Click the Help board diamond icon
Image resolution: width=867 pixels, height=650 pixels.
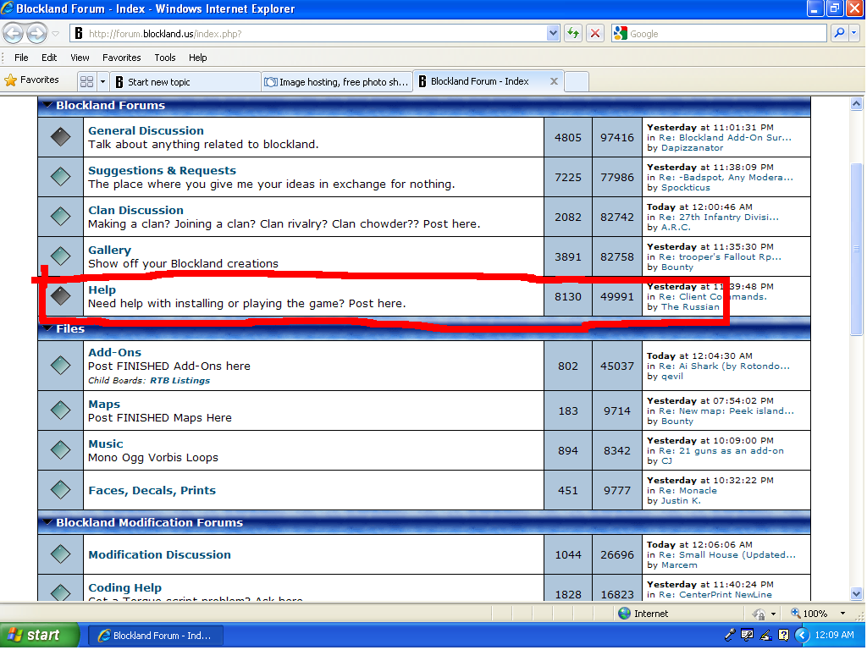[x=60, y=296]
